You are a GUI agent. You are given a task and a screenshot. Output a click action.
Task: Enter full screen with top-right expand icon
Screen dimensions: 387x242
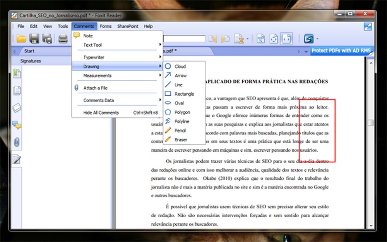368,26
